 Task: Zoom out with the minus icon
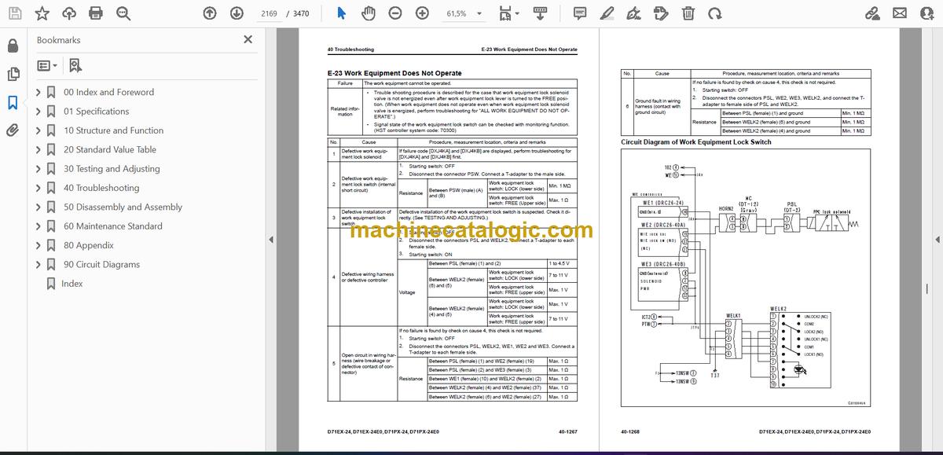(x=395, y=13)
